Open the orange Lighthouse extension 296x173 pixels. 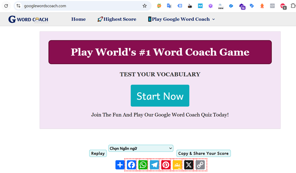click(262, 6)
